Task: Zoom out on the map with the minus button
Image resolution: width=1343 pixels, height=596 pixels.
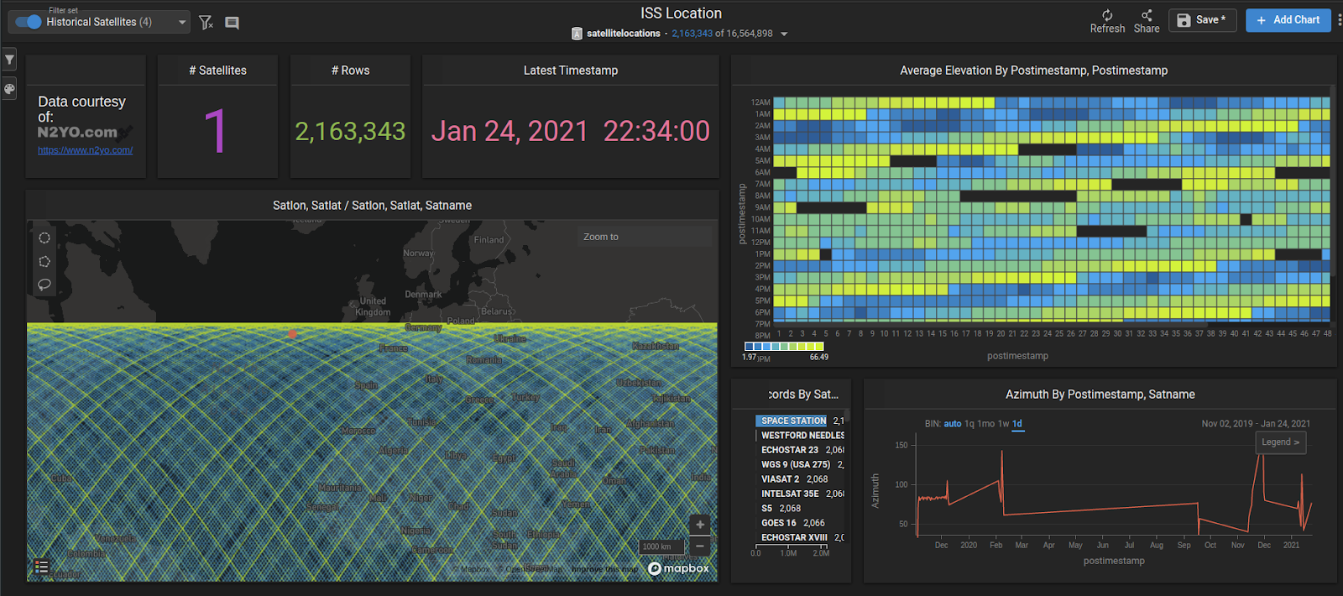Action: click(x=700, y=546)
